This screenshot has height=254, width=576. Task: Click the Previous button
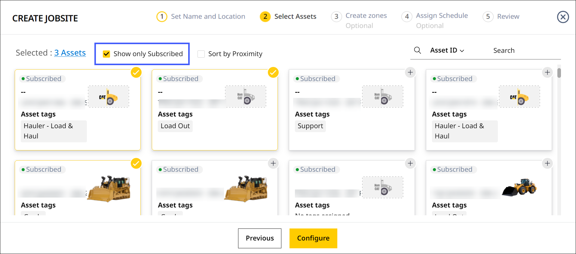260,238
